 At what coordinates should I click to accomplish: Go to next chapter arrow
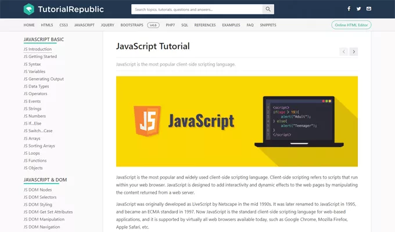point(354,52)
